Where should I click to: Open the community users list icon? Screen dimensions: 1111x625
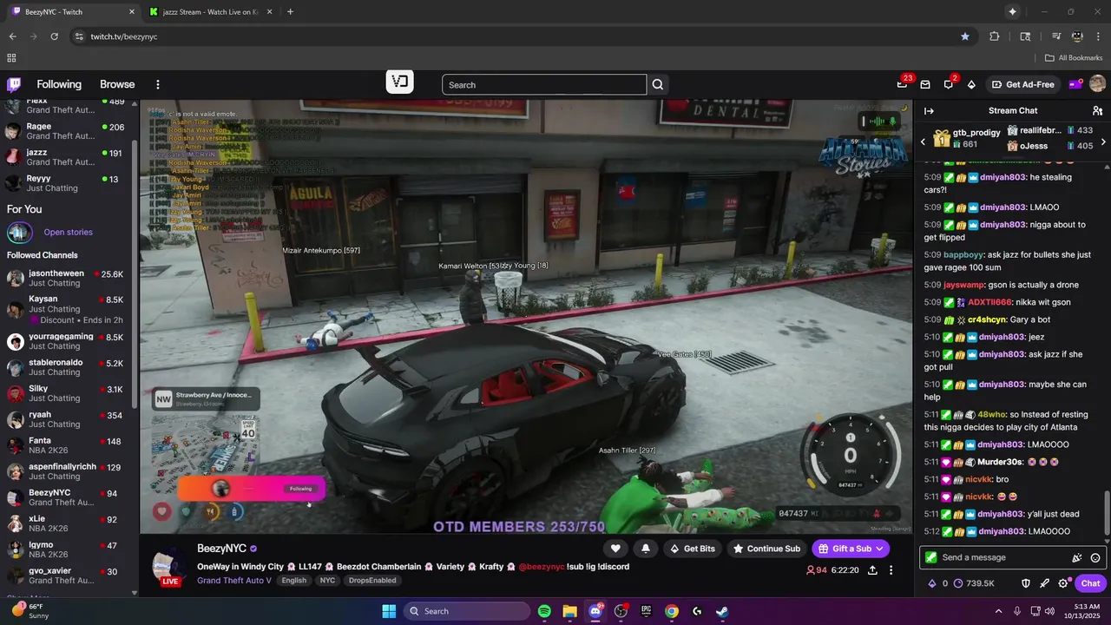click(1097, 110)
